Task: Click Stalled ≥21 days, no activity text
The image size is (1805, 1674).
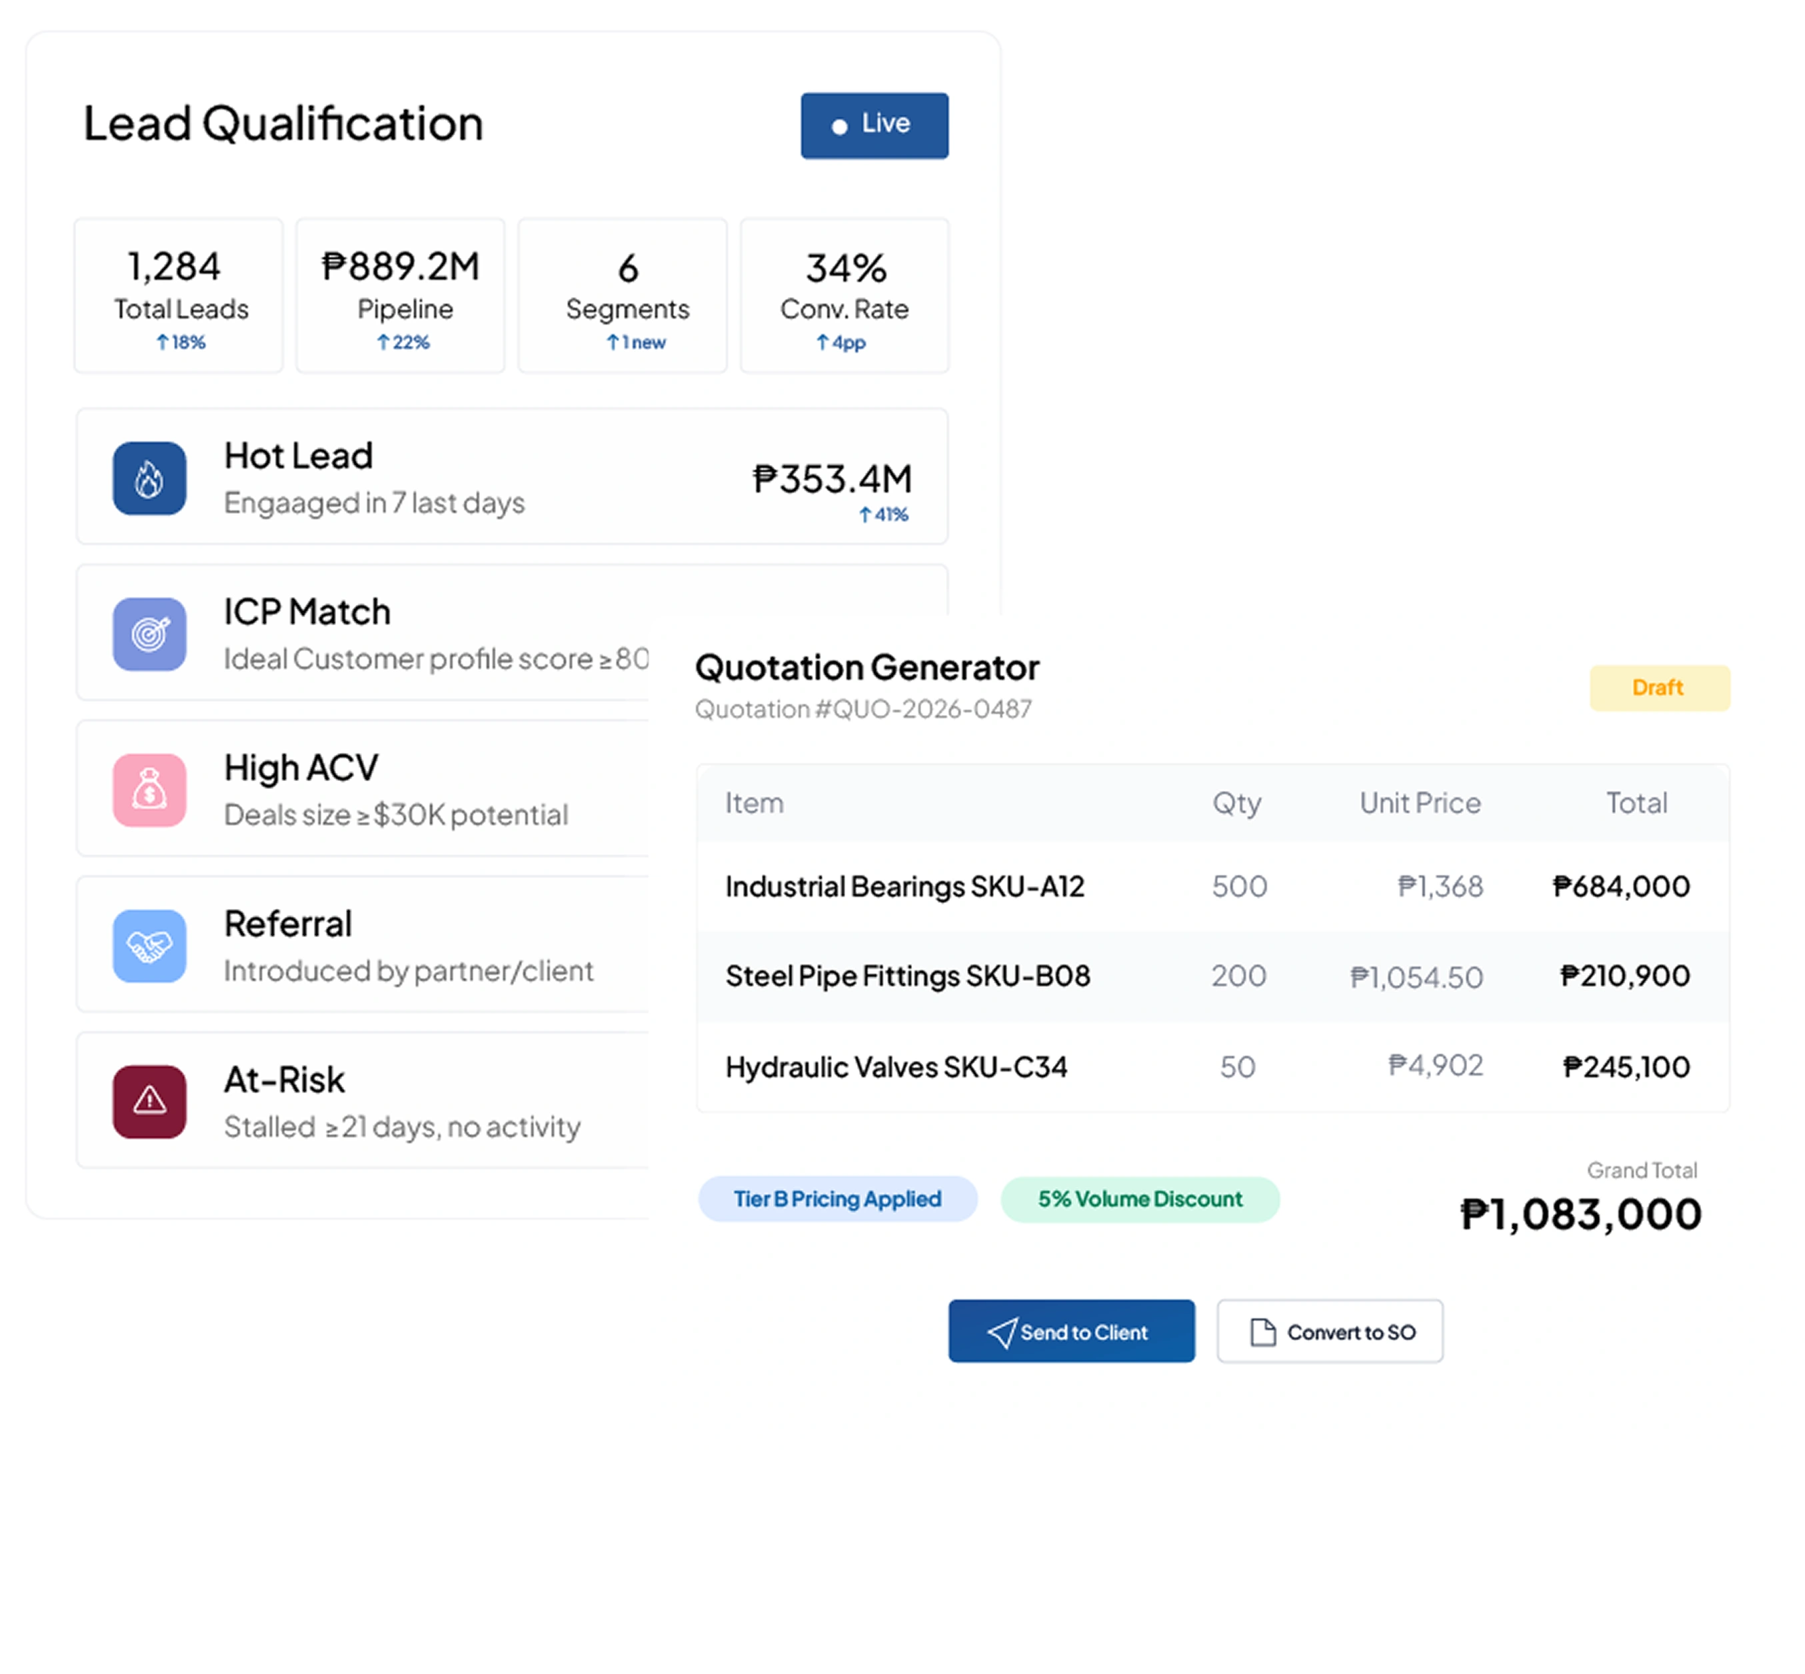Action: pos(403,1127)
